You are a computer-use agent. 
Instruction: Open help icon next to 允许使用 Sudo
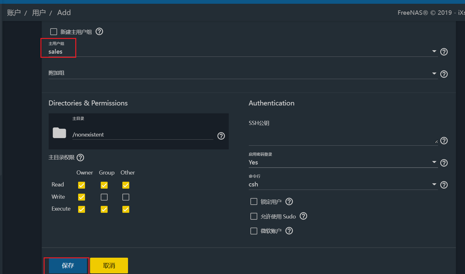[303, 216]
